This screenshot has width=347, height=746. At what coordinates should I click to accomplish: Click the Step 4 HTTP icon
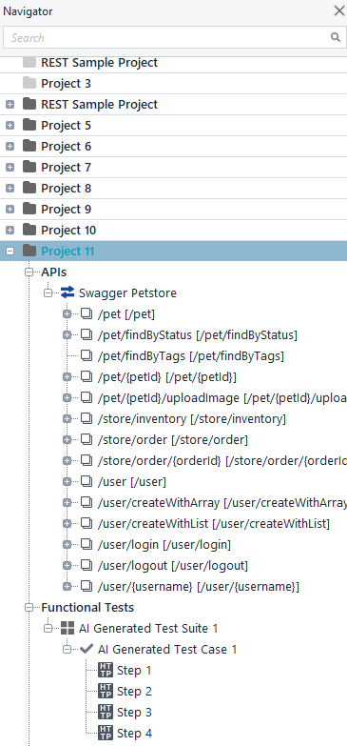106,733
